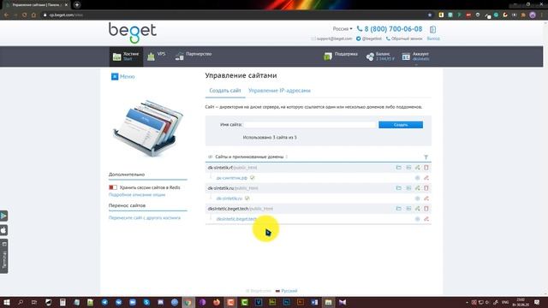
Task: Attach domain icon for dk-sintetik.rf site
Action: click(x=417, y=168)
